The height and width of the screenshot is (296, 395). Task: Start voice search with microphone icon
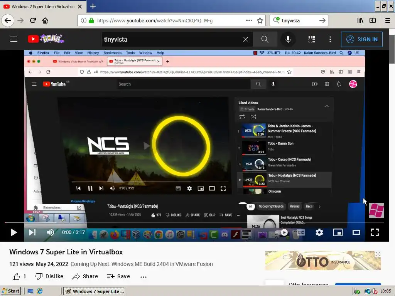click(288, 39)
